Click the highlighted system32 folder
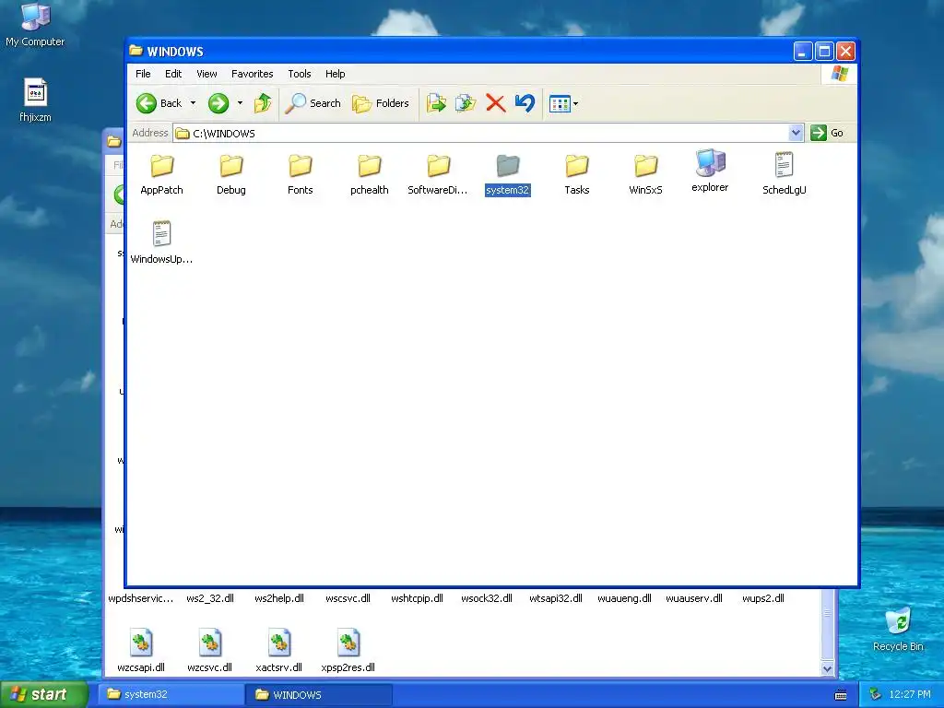The width and height of the screenshot is (944, 708). pos(508,173)
